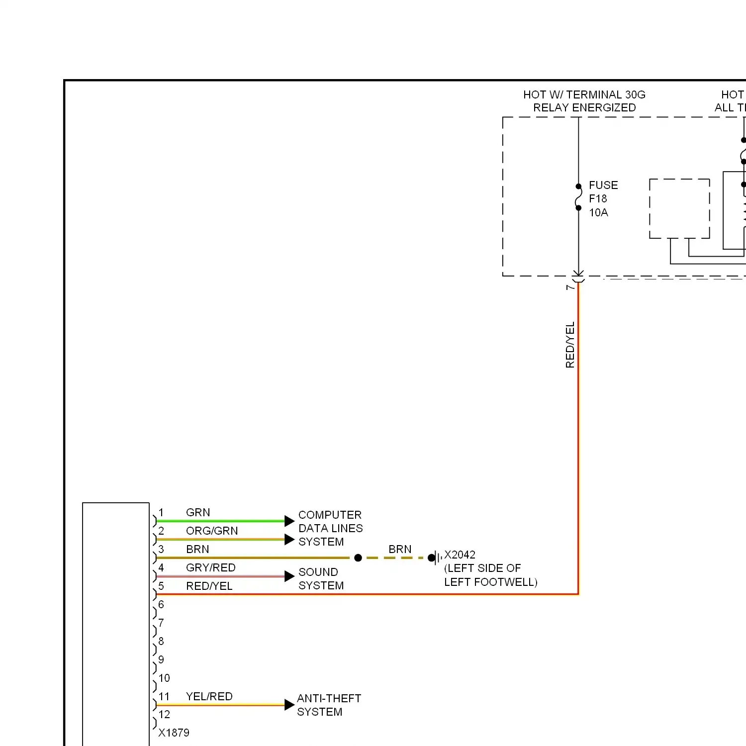Click the ground symbol at X2042
The image size is (746, 746).
click(435, 558)
